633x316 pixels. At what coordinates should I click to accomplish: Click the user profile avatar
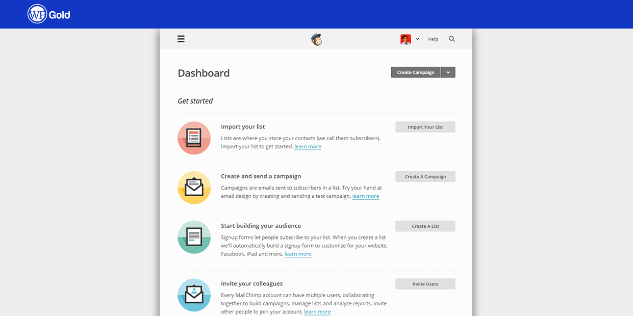406,39
